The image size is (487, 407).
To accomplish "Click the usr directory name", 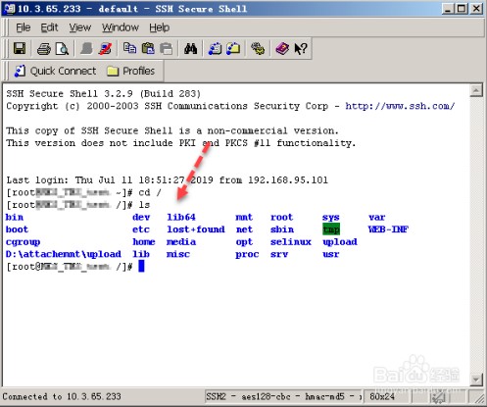I will click(x=331, y=254).
